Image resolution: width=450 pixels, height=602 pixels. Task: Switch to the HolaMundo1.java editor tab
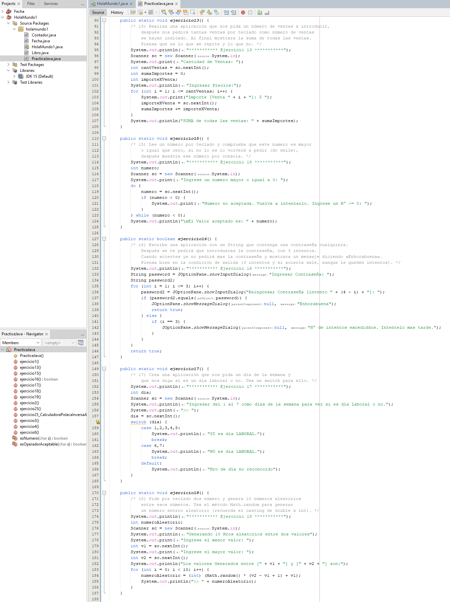tap(112, 4)
